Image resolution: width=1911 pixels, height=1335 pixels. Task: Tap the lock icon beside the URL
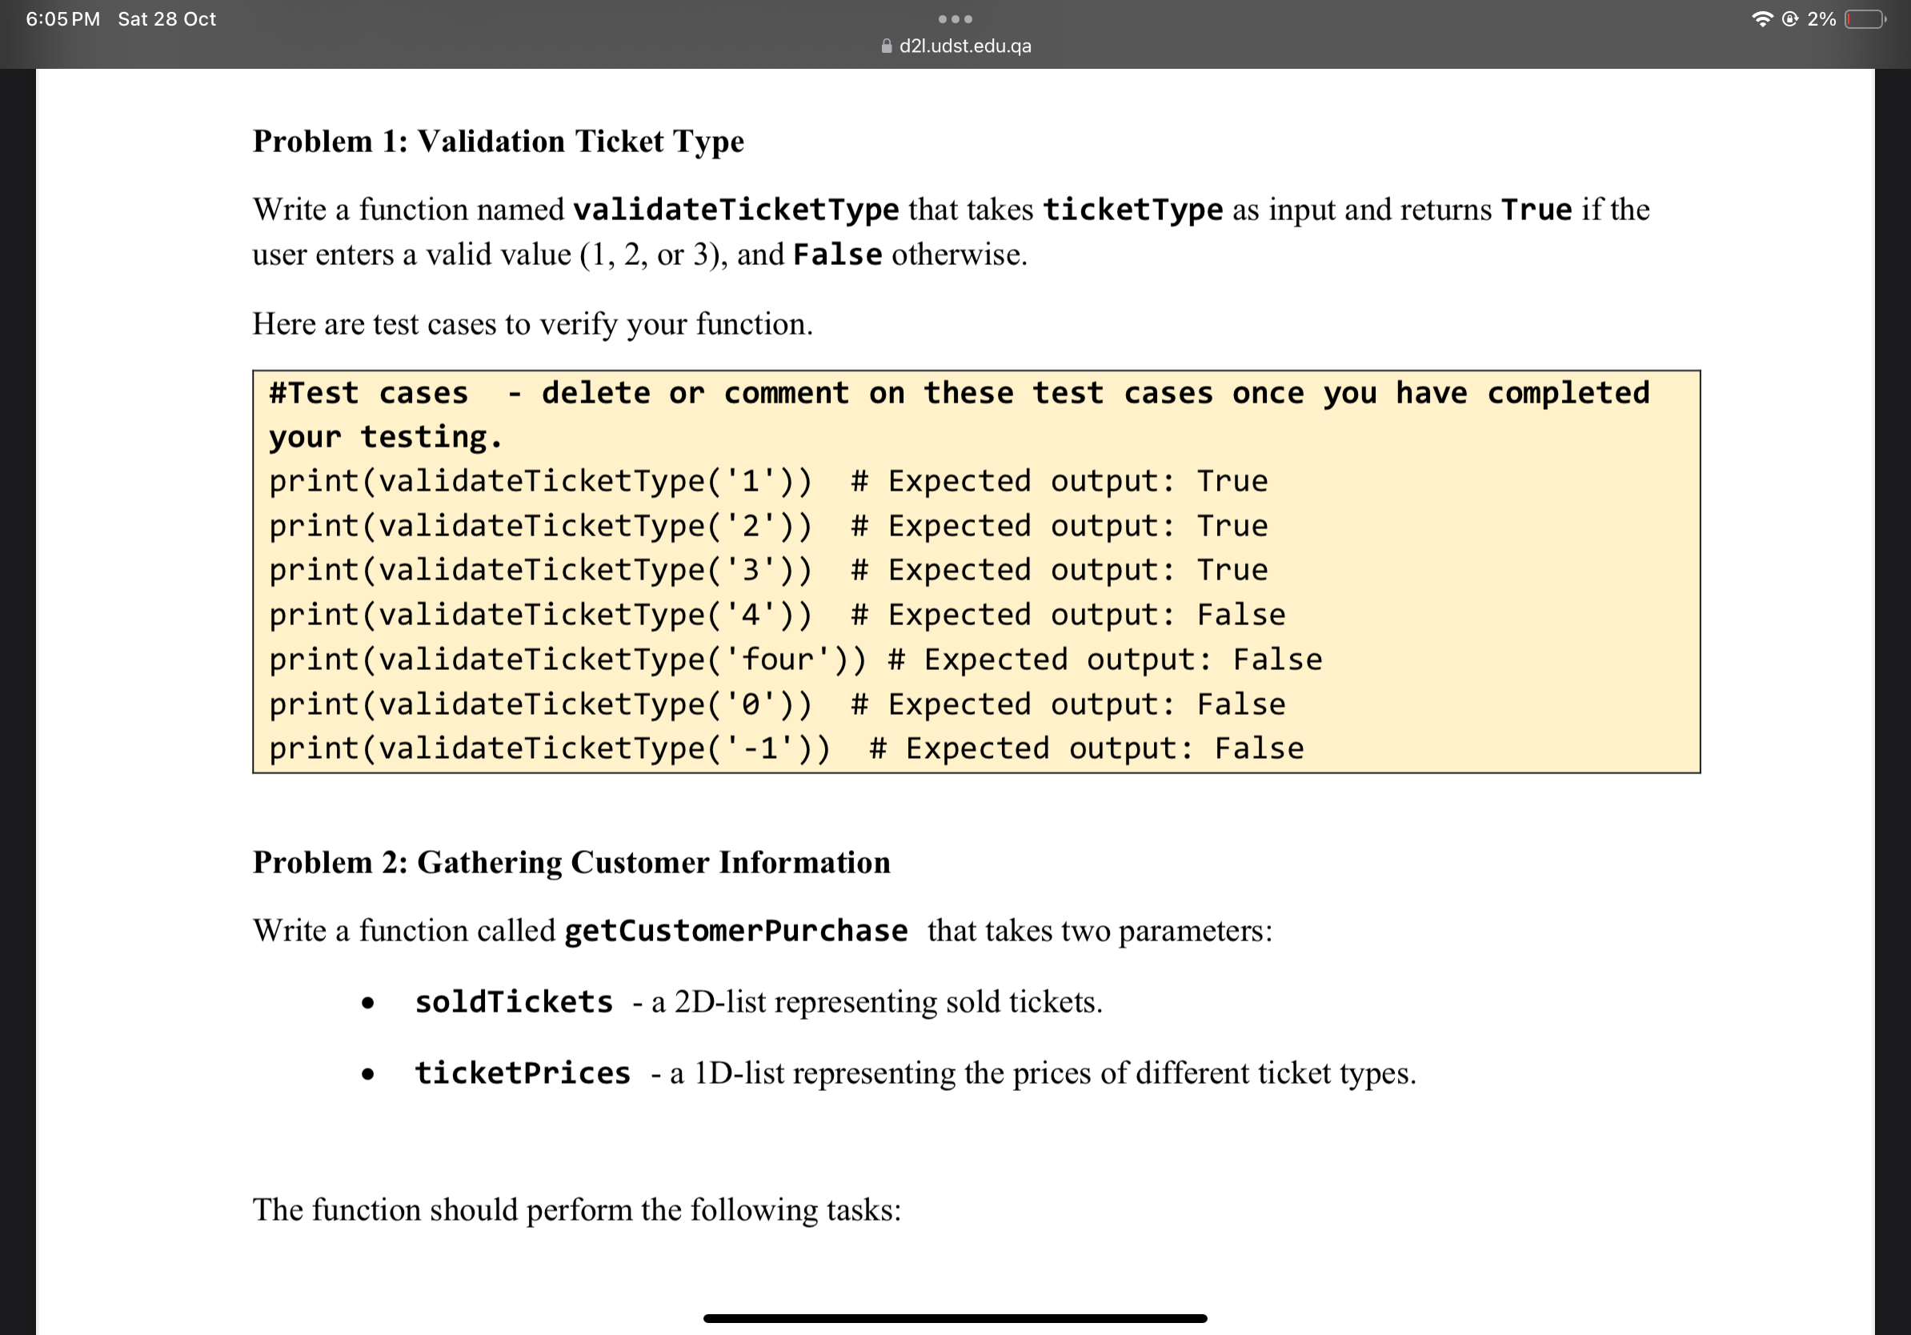[887, 46]
